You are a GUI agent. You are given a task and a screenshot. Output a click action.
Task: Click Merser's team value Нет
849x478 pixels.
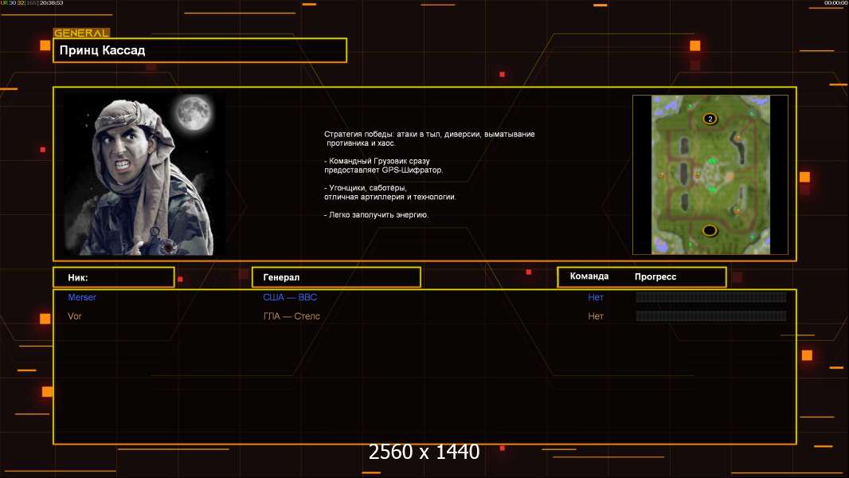(x=596, y=297)
